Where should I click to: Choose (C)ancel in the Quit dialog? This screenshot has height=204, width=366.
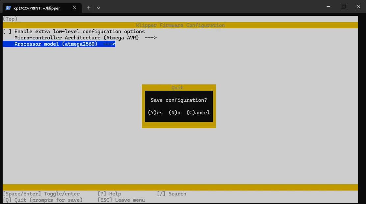coord(198,113)
